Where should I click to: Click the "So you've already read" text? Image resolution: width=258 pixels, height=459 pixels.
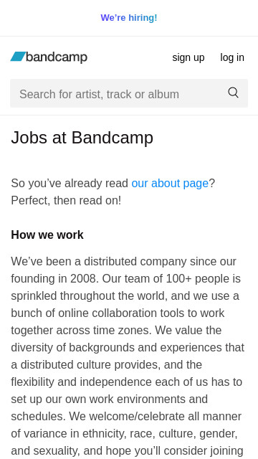[70, 184]
